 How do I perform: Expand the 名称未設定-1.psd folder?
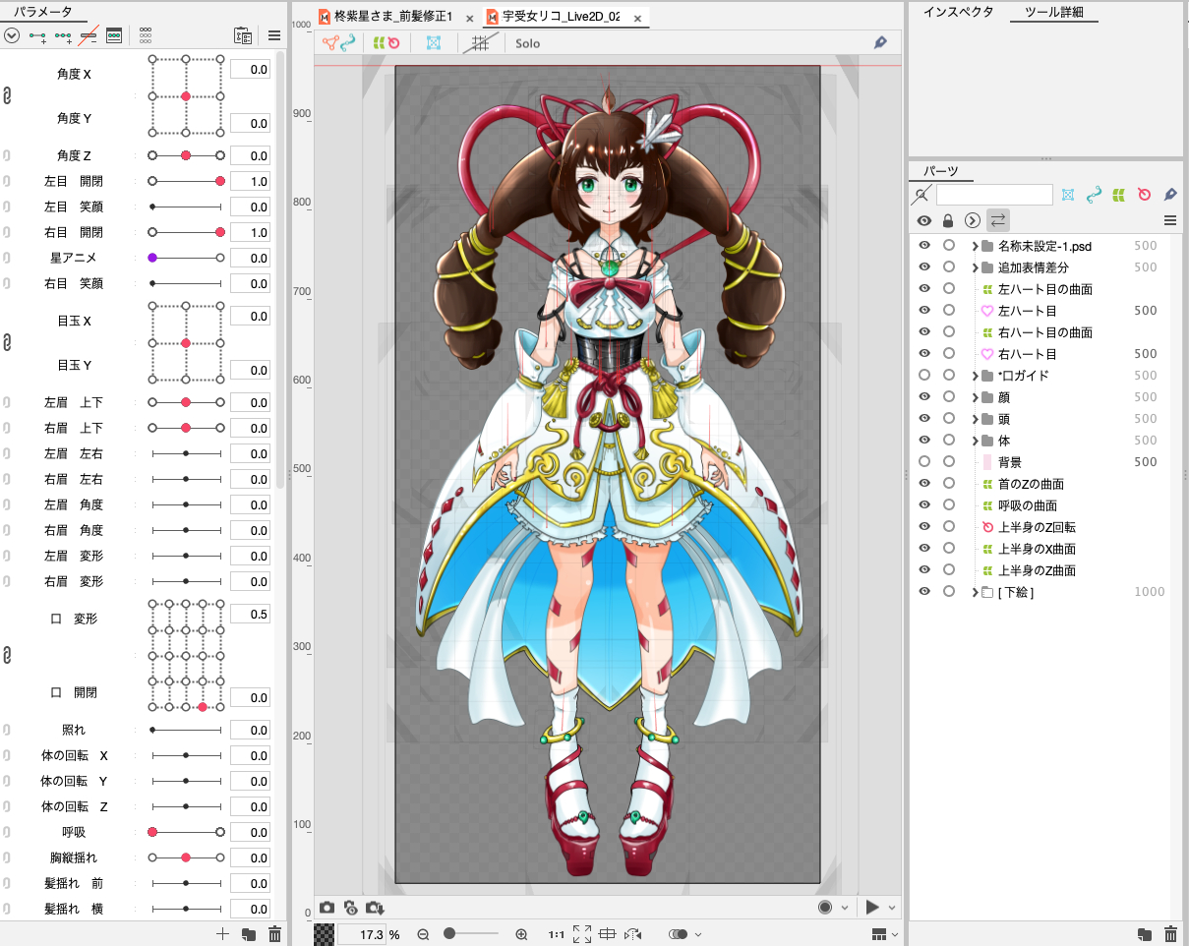tap(975, 246)
